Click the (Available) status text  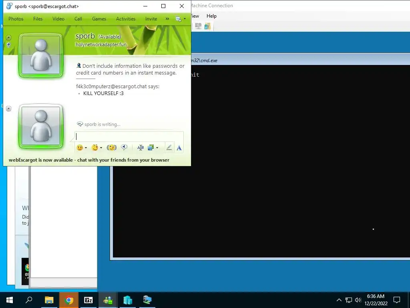click(x=110, y=36)
